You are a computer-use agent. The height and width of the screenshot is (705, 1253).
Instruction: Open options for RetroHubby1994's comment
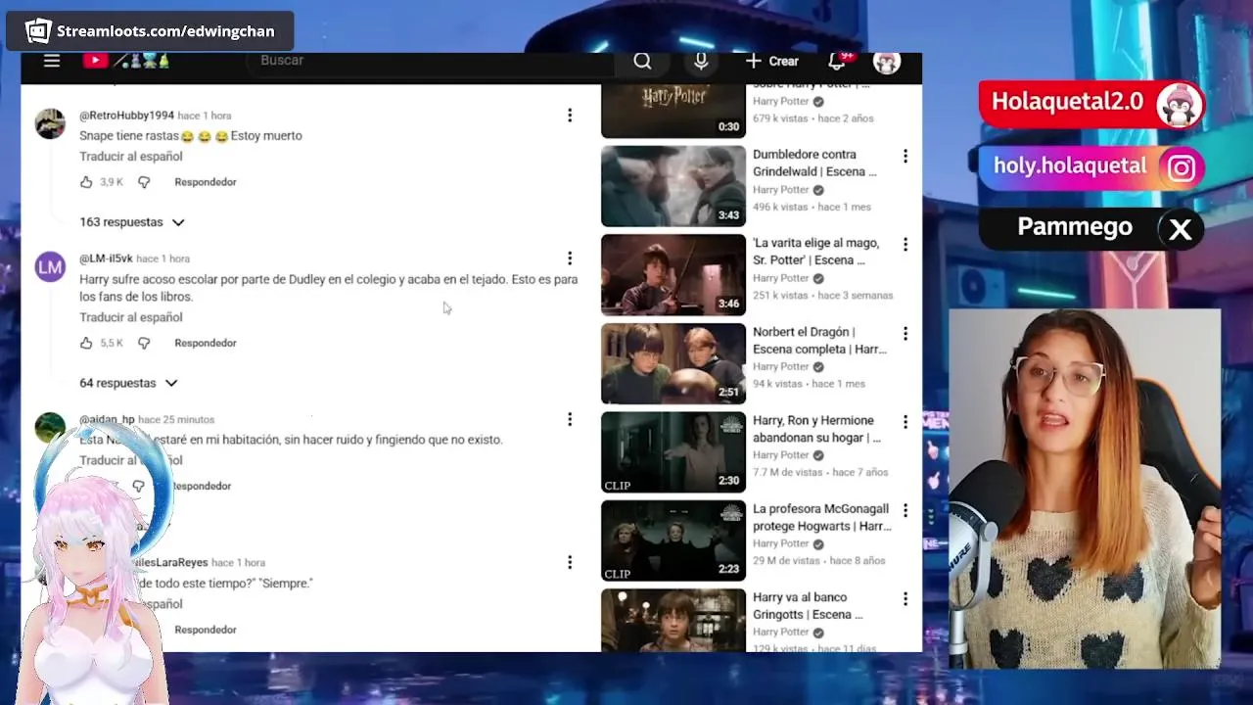[x=570, y=116]
